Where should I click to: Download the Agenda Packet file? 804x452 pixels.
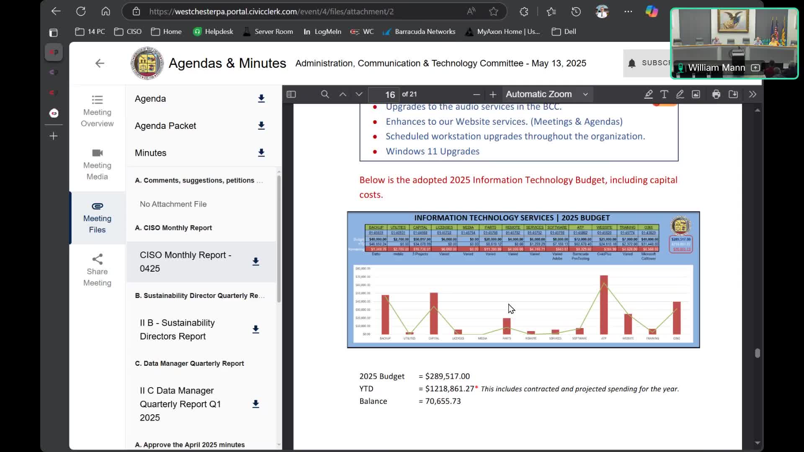coord(261,126)
